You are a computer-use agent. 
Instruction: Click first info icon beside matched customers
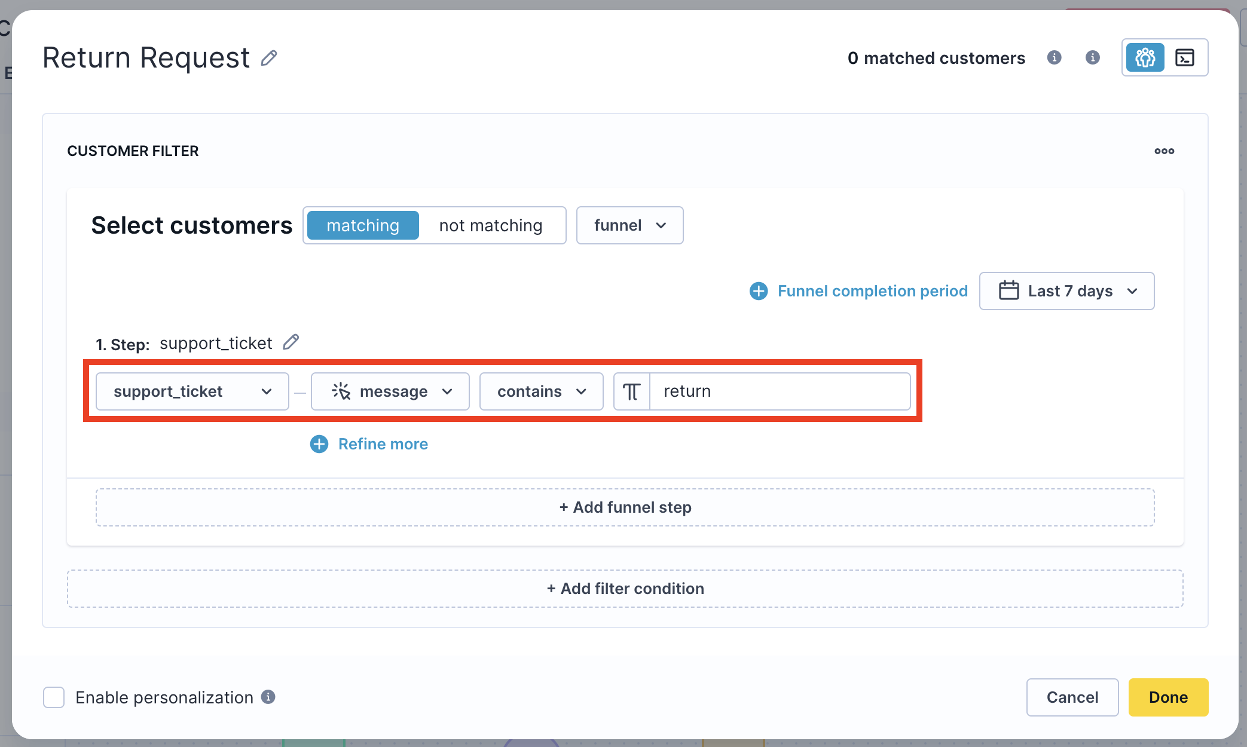(x=1054, y=57)
